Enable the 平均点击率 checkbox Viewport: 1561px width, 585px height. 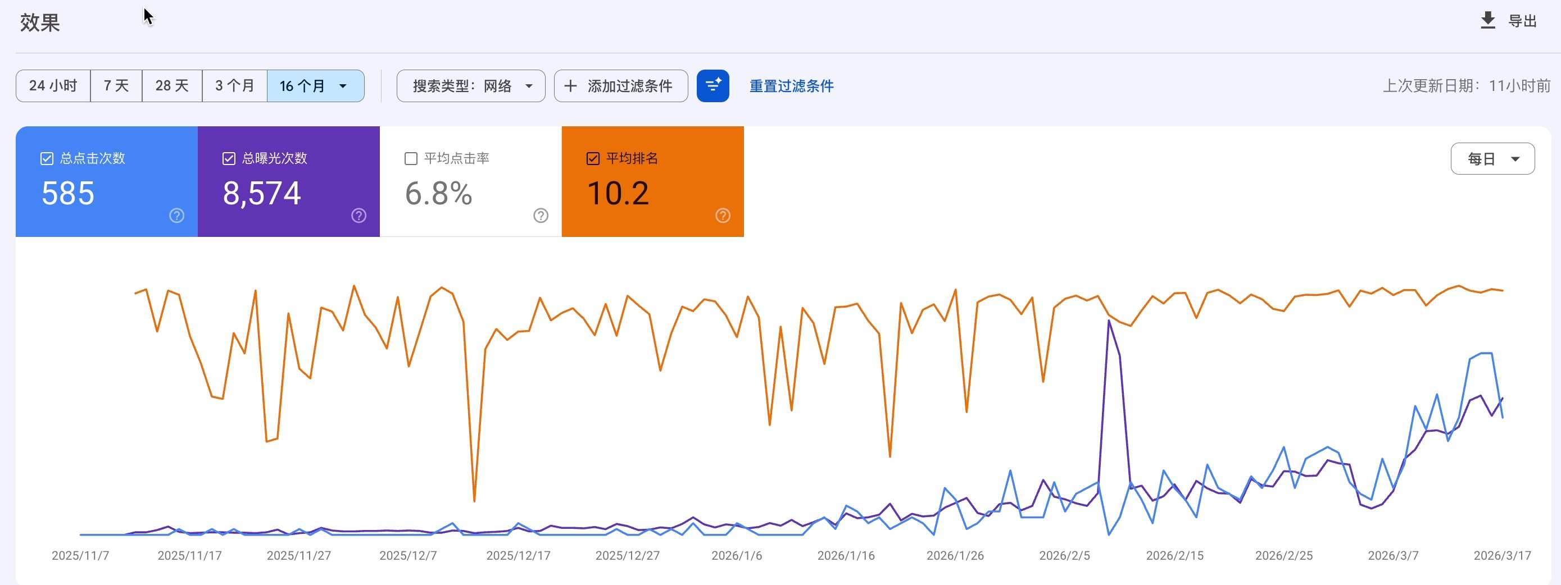coord(411,159)
